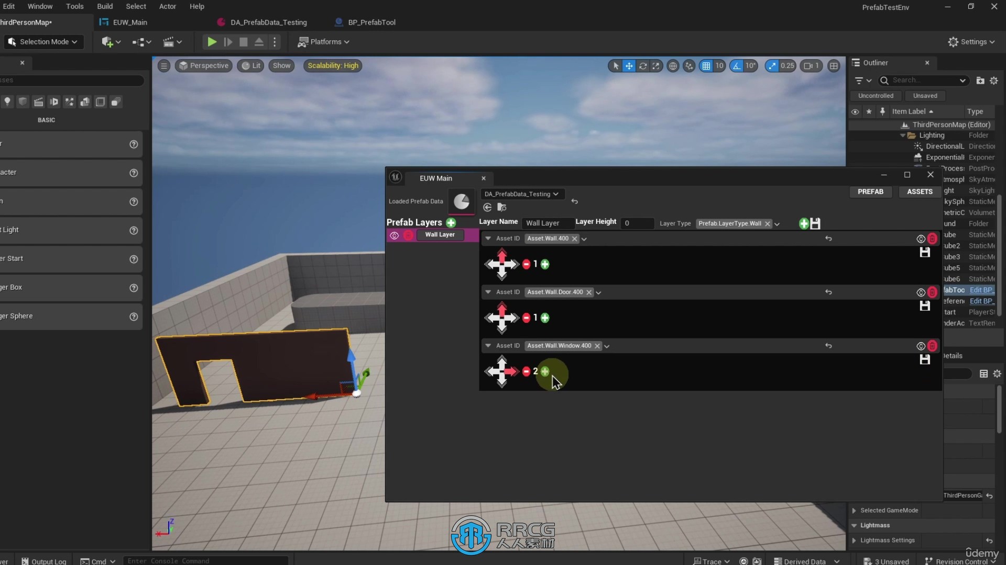Screen dimensions: 1006x565
Task: Open the Build menu
Action: [x=105, y=6]
